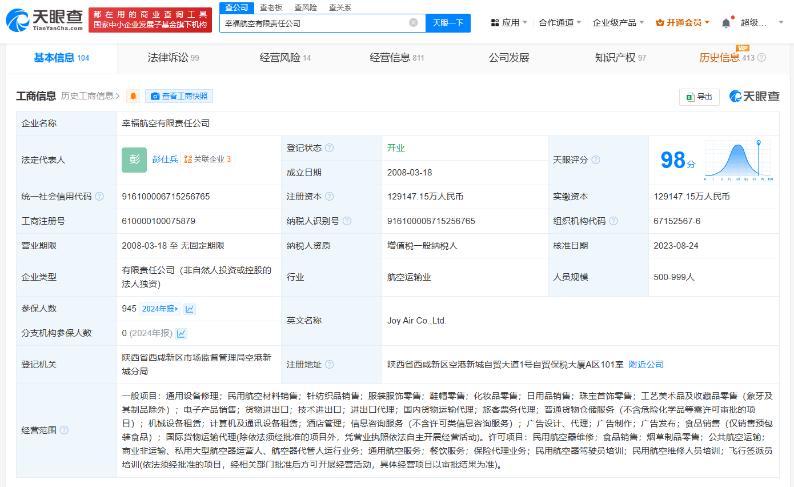Open 开通会员 membership dropdown

click(683, 23)
